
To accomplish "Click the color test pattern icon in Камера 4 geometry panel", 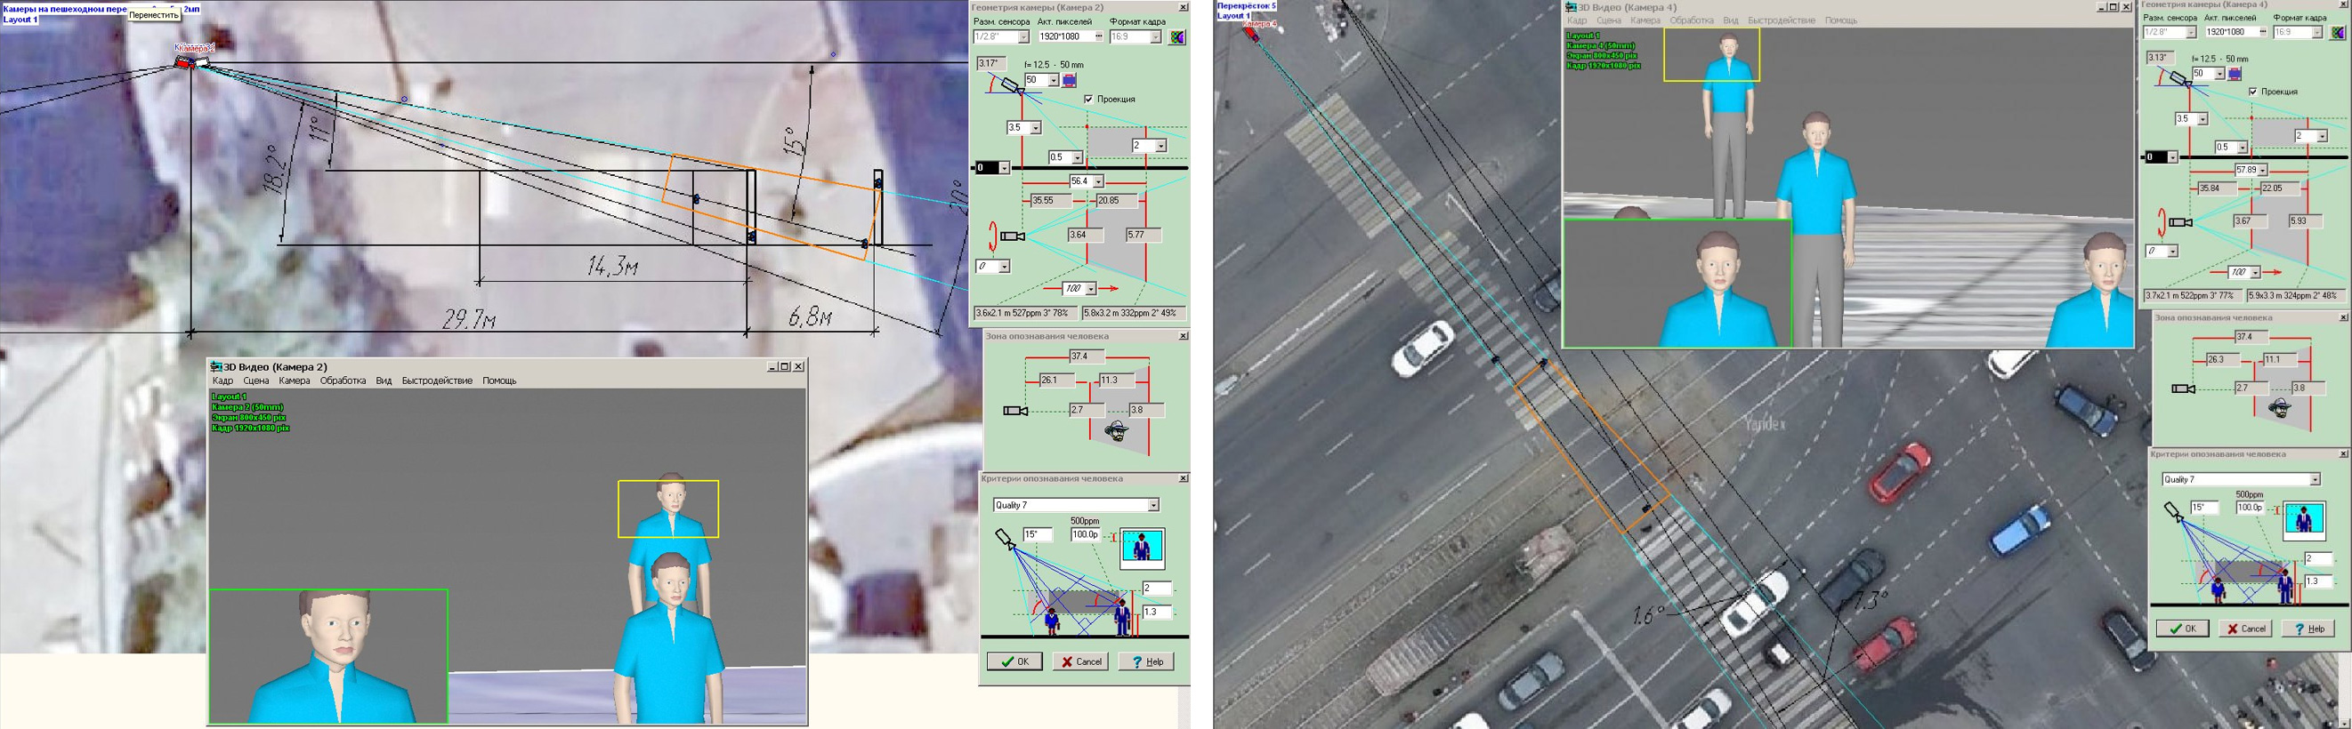I will pos(2338,33).
